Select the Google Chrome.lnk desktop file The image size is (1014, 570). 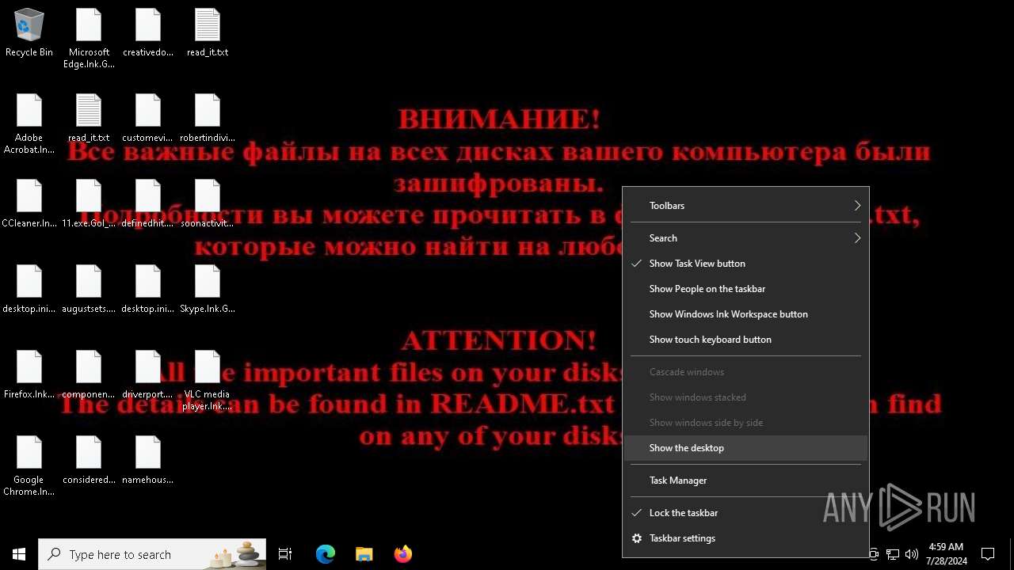pyautogui.click(x=29, y=466)
